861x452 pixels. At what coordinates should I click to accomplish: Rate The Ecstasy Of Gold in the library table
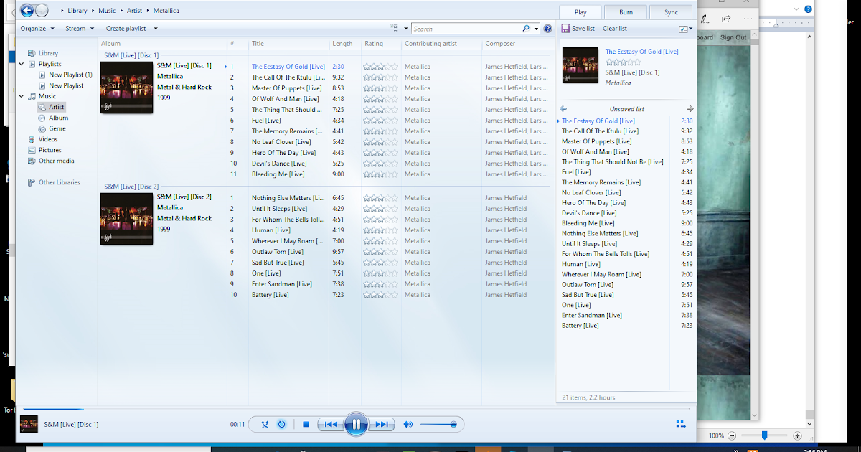tap(380, 67)
